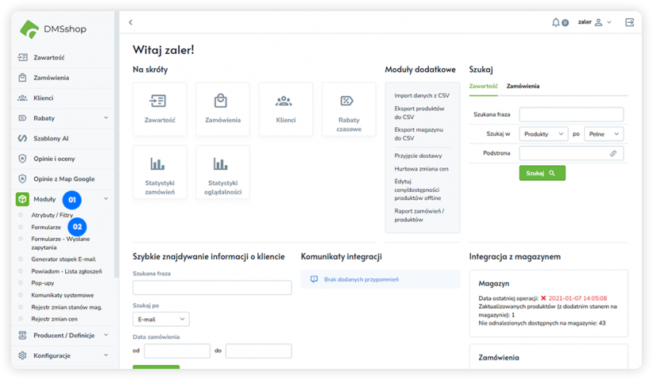Open the Produkty dropdown in search
The image size is (653, 380).
point(544,134)
